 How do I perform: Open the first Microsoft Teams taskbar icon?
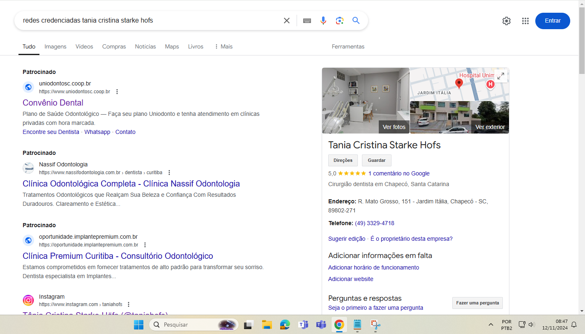[x=303, y=325]
